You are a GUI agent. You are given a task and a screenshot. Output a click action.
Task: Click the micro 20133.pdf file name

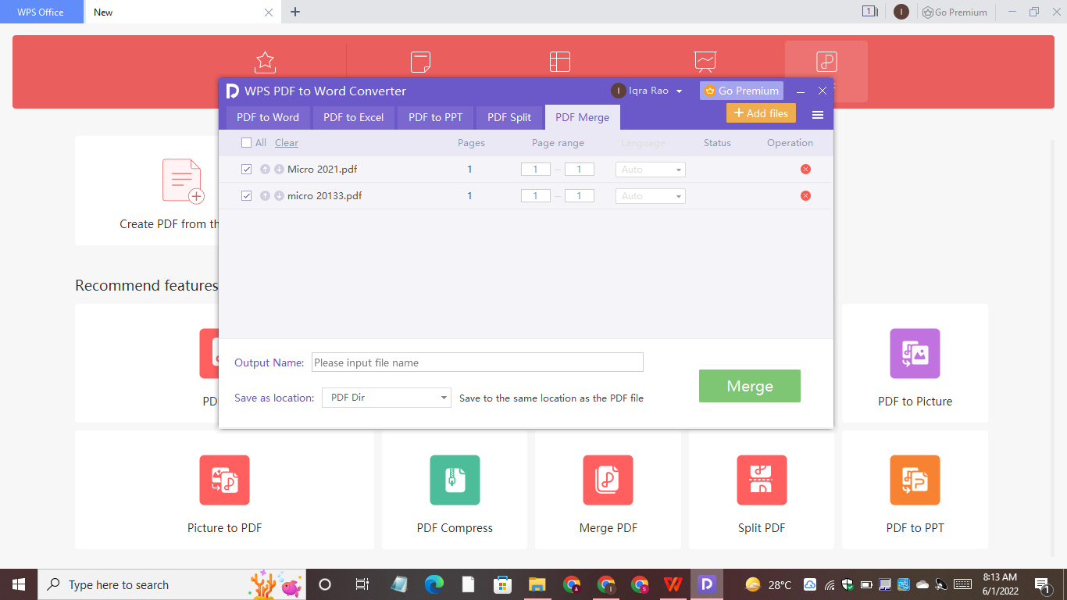[x=324, y=196]
